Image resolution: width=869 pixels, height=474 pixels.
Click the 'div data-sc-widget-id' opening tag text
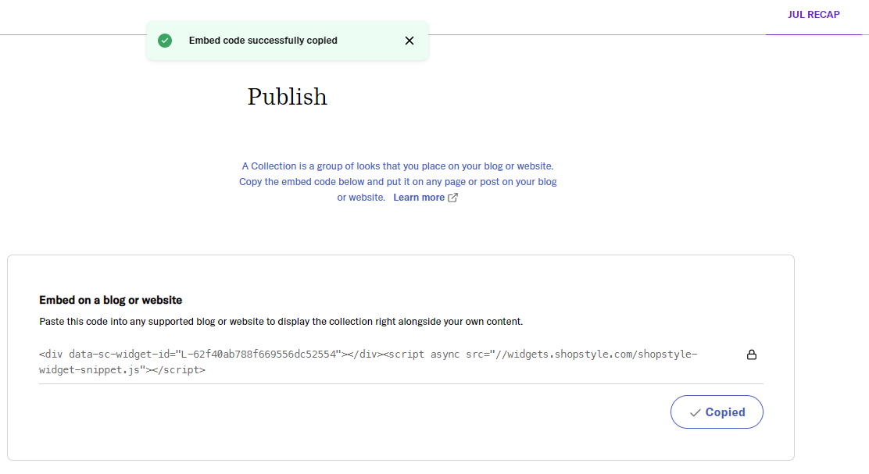(105, 355)
